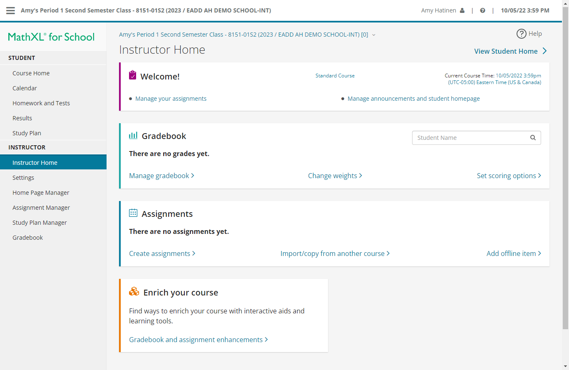Click the magnifier to search for a student

533,137
